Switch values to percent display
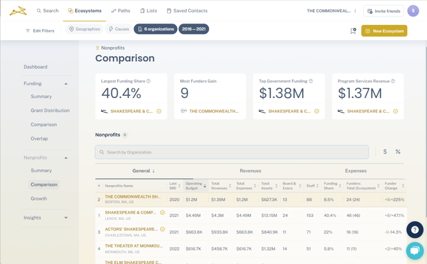The image size is (427, 264). coord(398,152)
